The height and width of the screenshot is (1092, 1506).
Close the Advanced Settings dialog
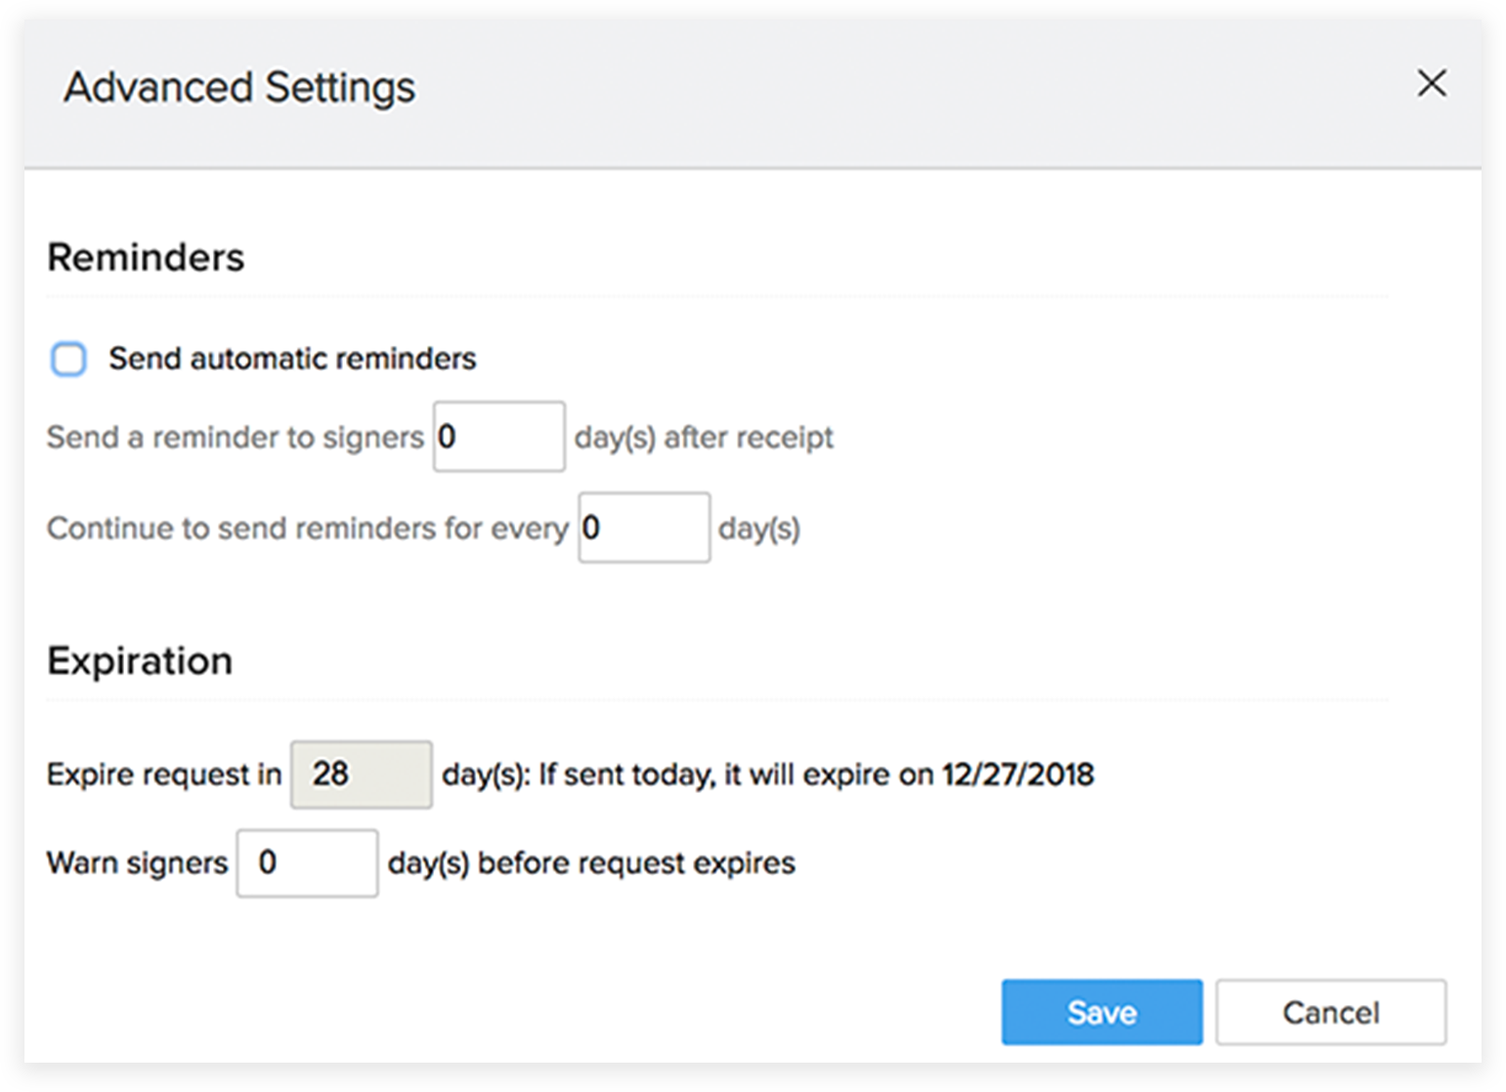pos(1432,84)
